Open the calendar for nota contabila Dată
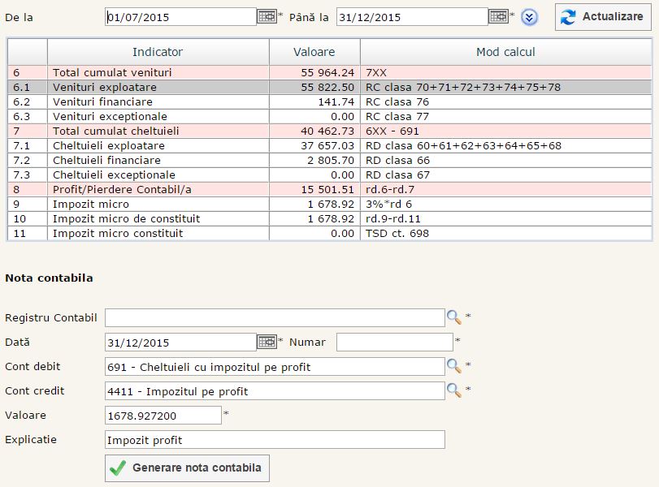Screen dimensions: 659x487 (267, 342)
